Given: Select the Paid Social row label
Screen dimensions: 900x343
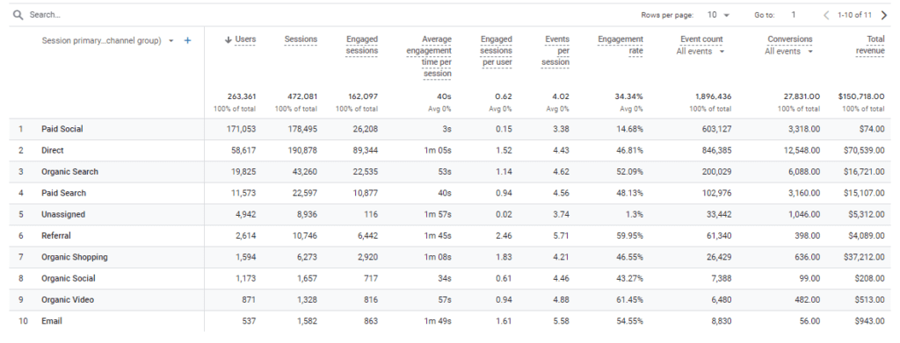Looking at the screenshot, I should [62, 130].
